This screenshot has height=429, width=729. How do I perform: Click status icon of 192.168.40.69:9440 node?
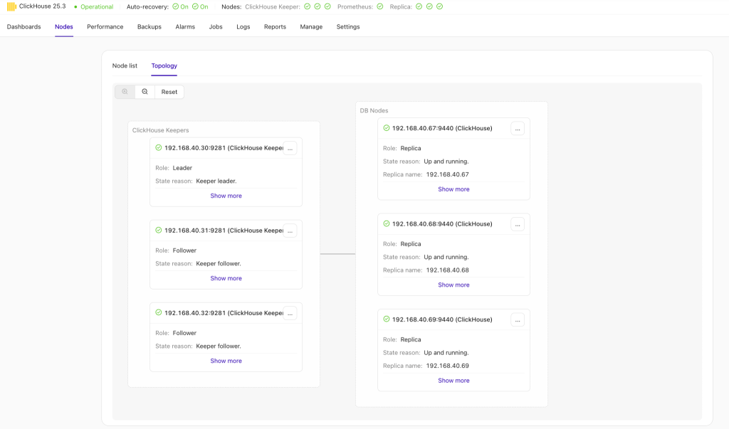[x=387, y=319]
